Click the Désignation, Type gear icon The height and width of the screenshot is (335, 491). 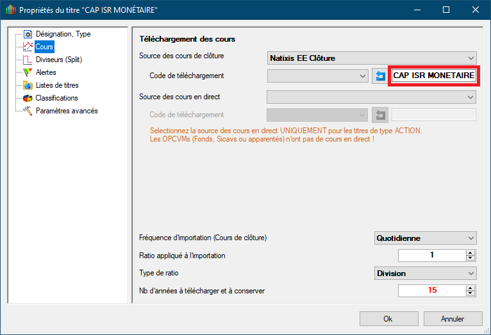point(28,34)
